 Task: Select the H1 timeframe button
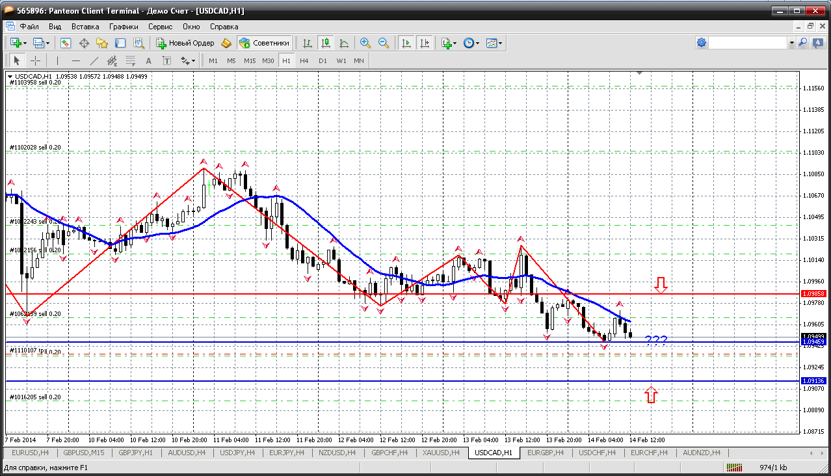(x=286, y=60)
